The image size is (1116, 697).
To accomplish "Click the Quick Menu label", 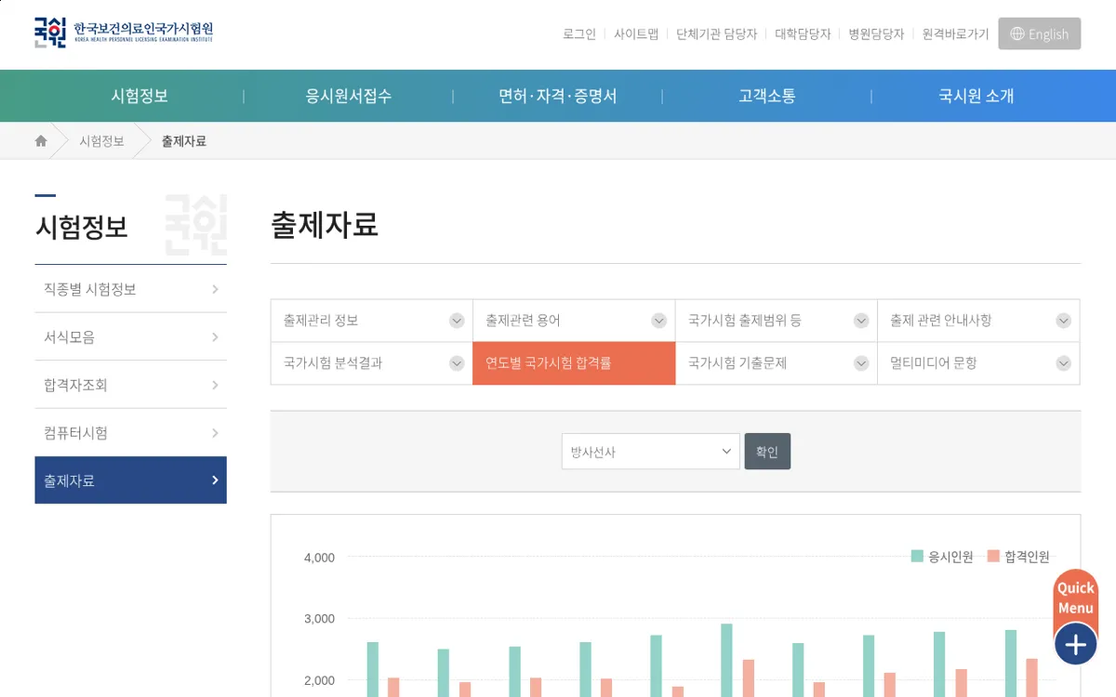I will (x=1076, y=598).
